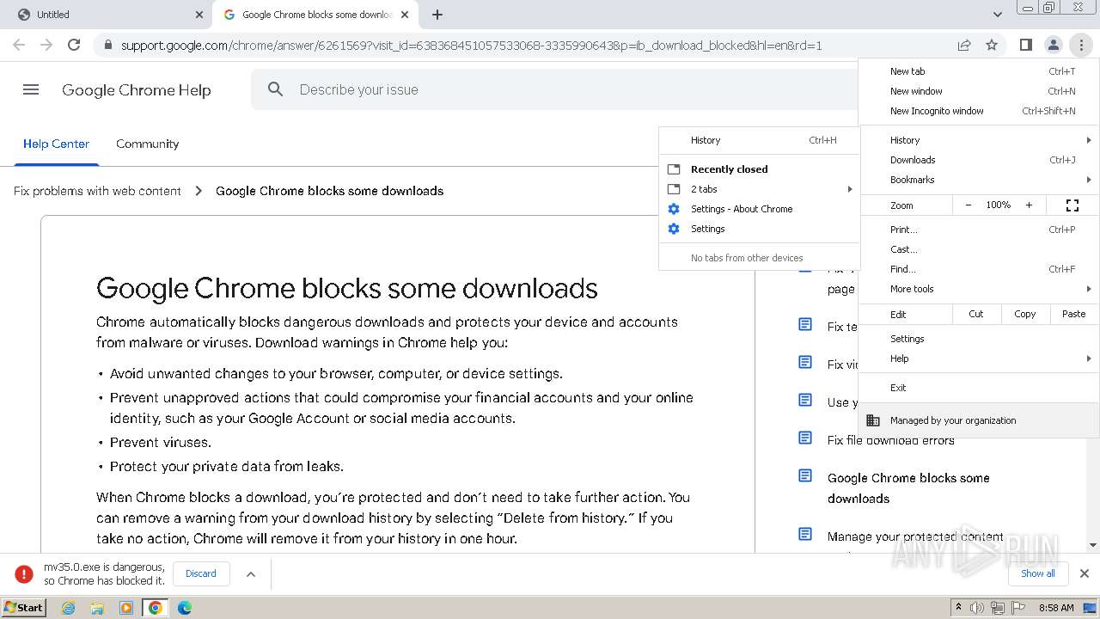This screenshot has height=619, width=1100.
Task: Click the lock icon in address bar
Action: 107,45
